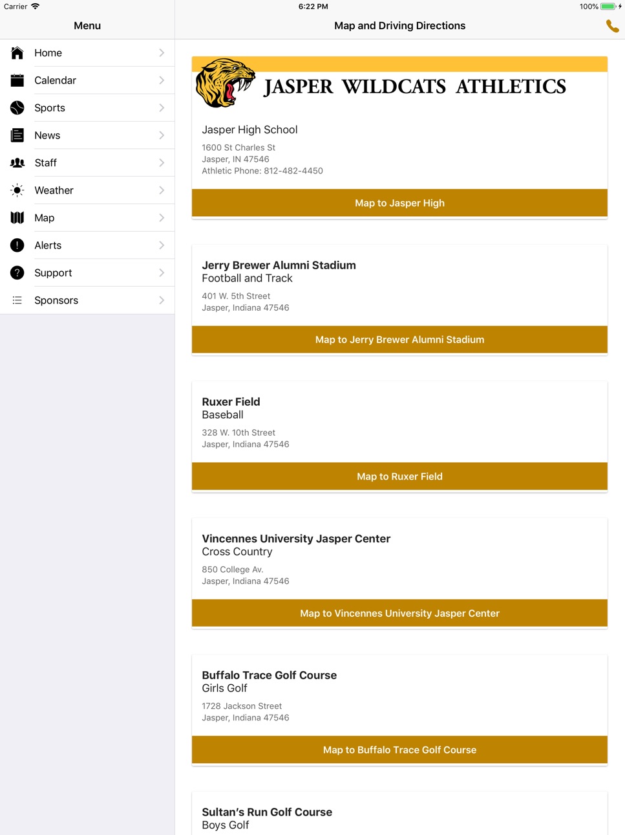The width and height of the screenshot is (625, 835).
Task: Click the Cross Country subtitle
Action: pyautogui.click(x=237, y=551)
